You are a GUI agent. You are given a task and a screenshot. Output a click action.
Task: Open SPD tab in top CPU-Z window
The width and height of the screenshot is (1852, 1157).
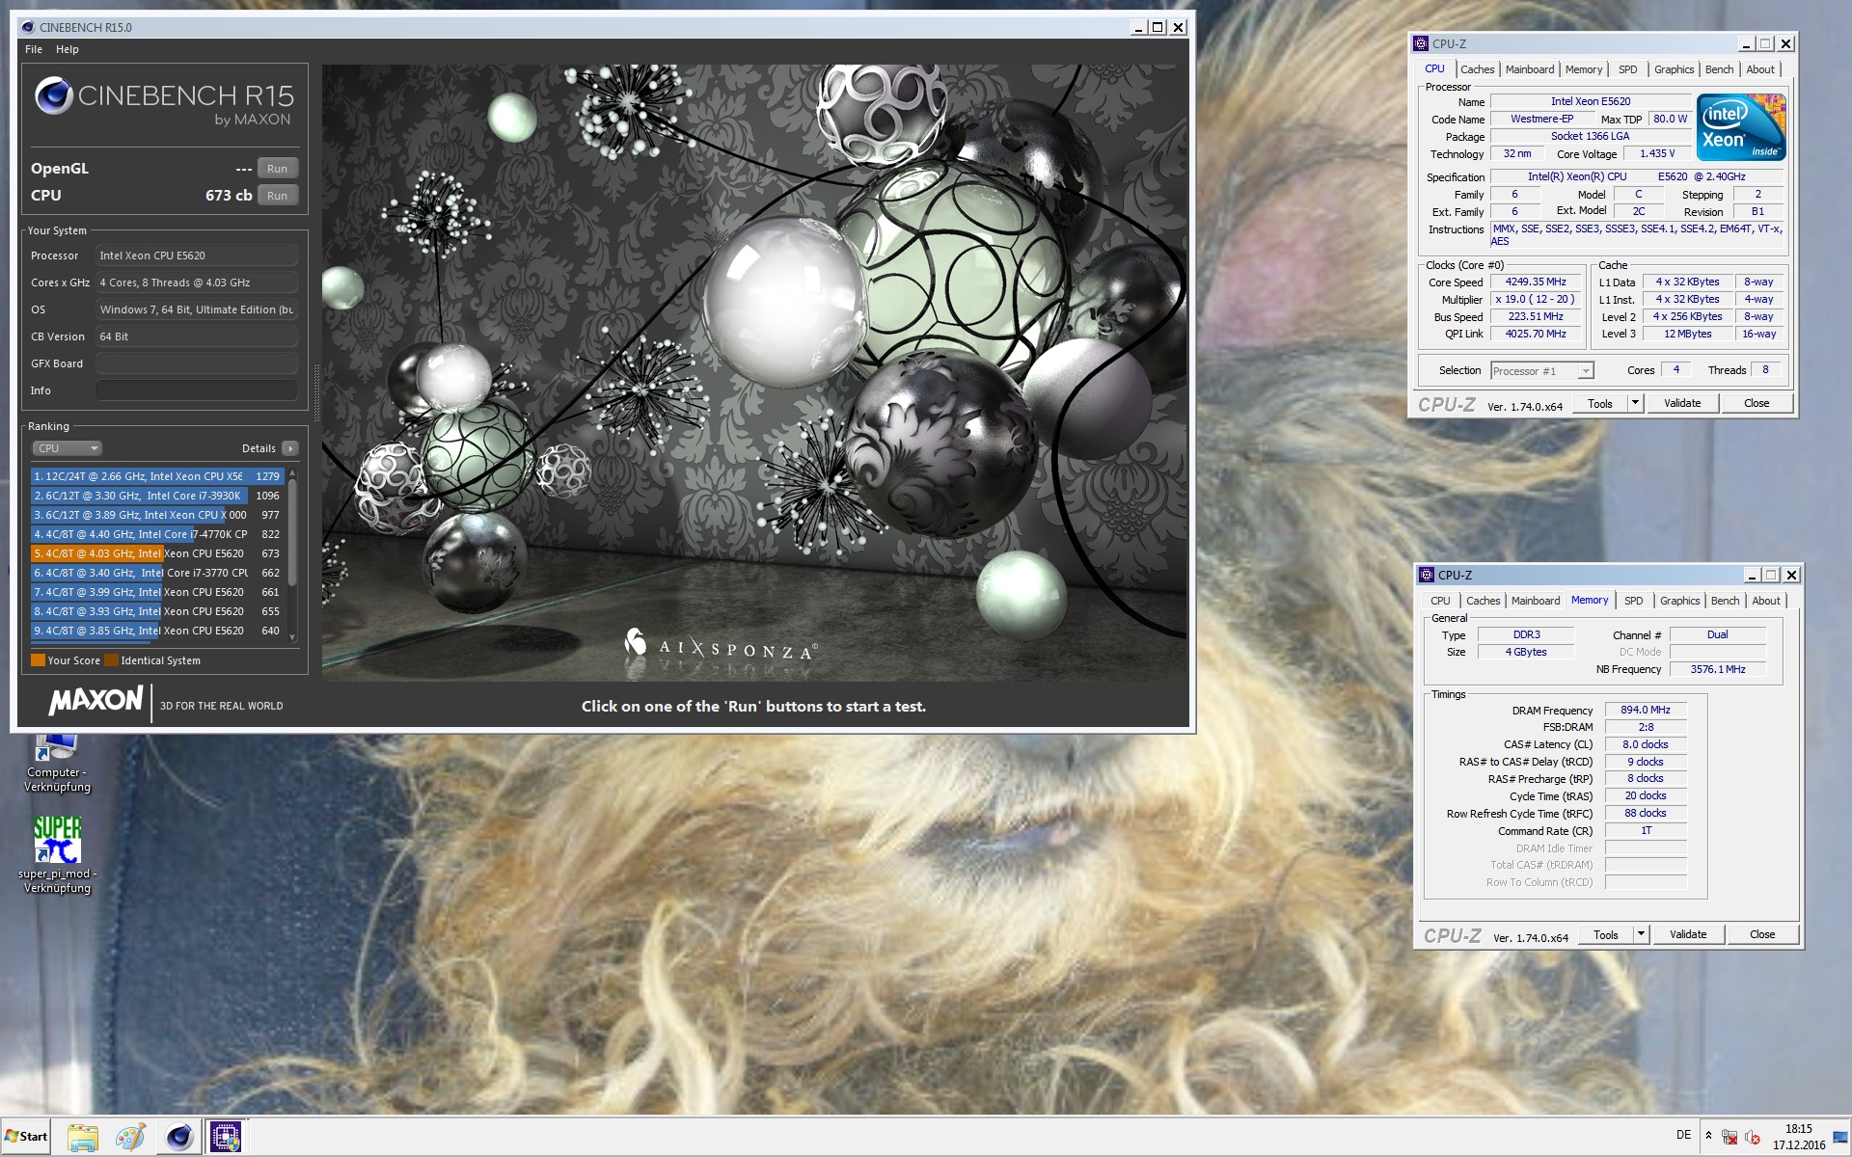[1627, 69]
